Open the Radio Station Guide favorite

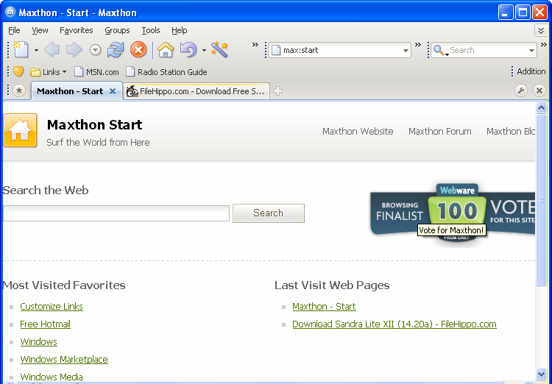[x=166, y=72]
